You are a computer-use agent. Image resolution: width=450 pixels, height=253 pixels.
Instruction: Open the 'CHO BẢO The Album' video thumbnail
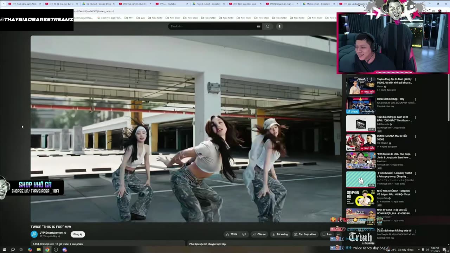point(361,123)
